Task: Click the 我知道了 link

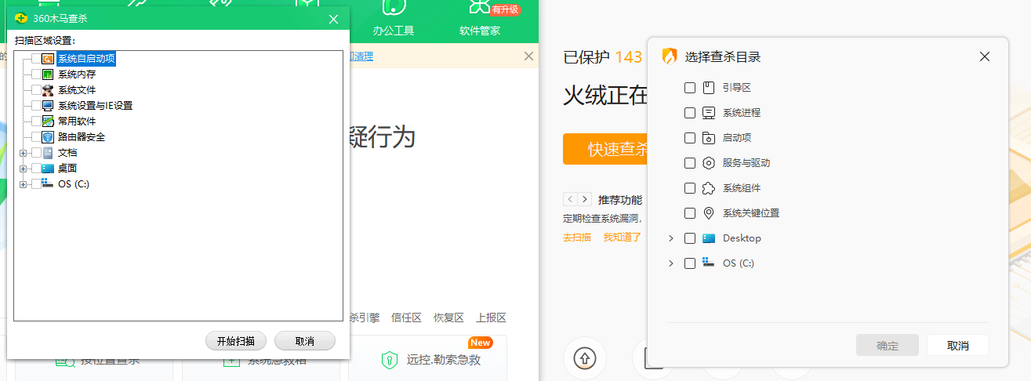Action: pyautogui.click(x=623, y=237)
